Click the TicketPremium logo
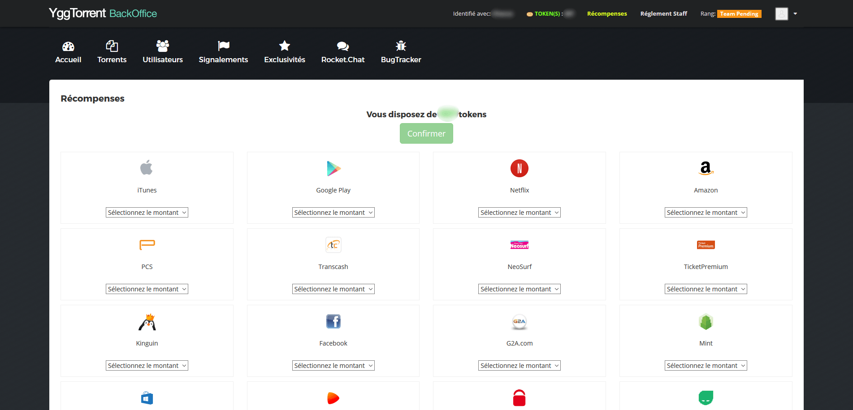The image size is (853, 410). coord(706,245)
